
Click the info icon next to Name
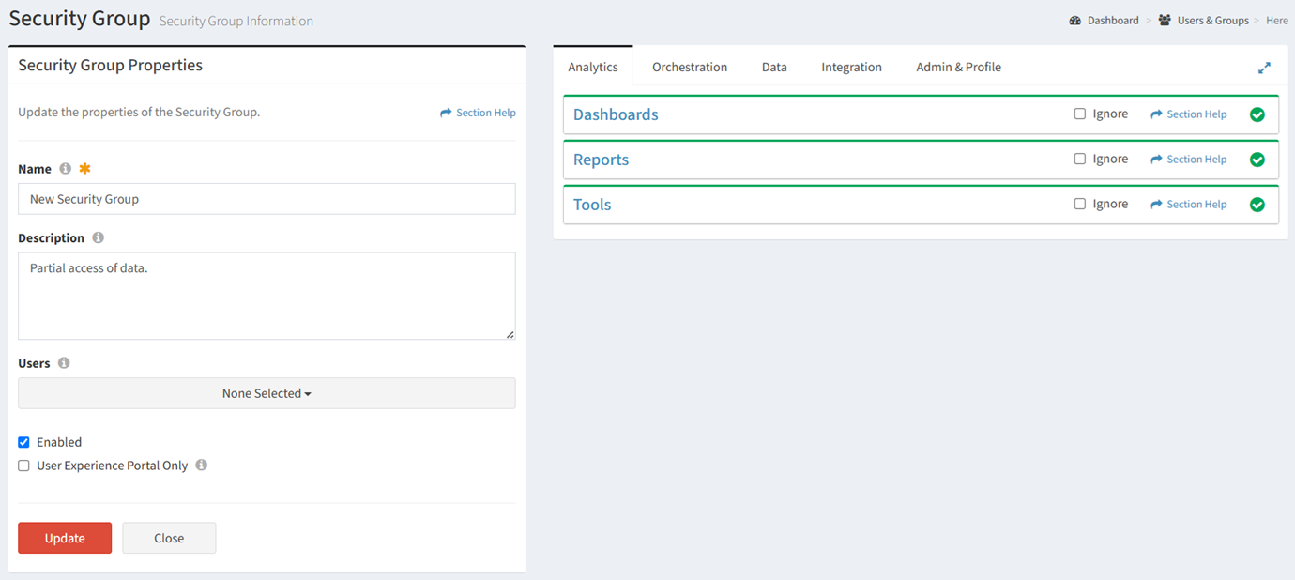tap(65, 169)
